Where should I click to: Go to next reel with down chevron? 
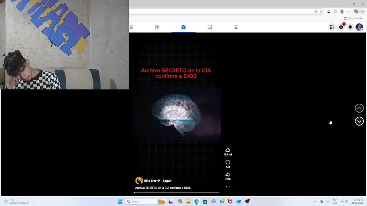click(x=359, y=121)
